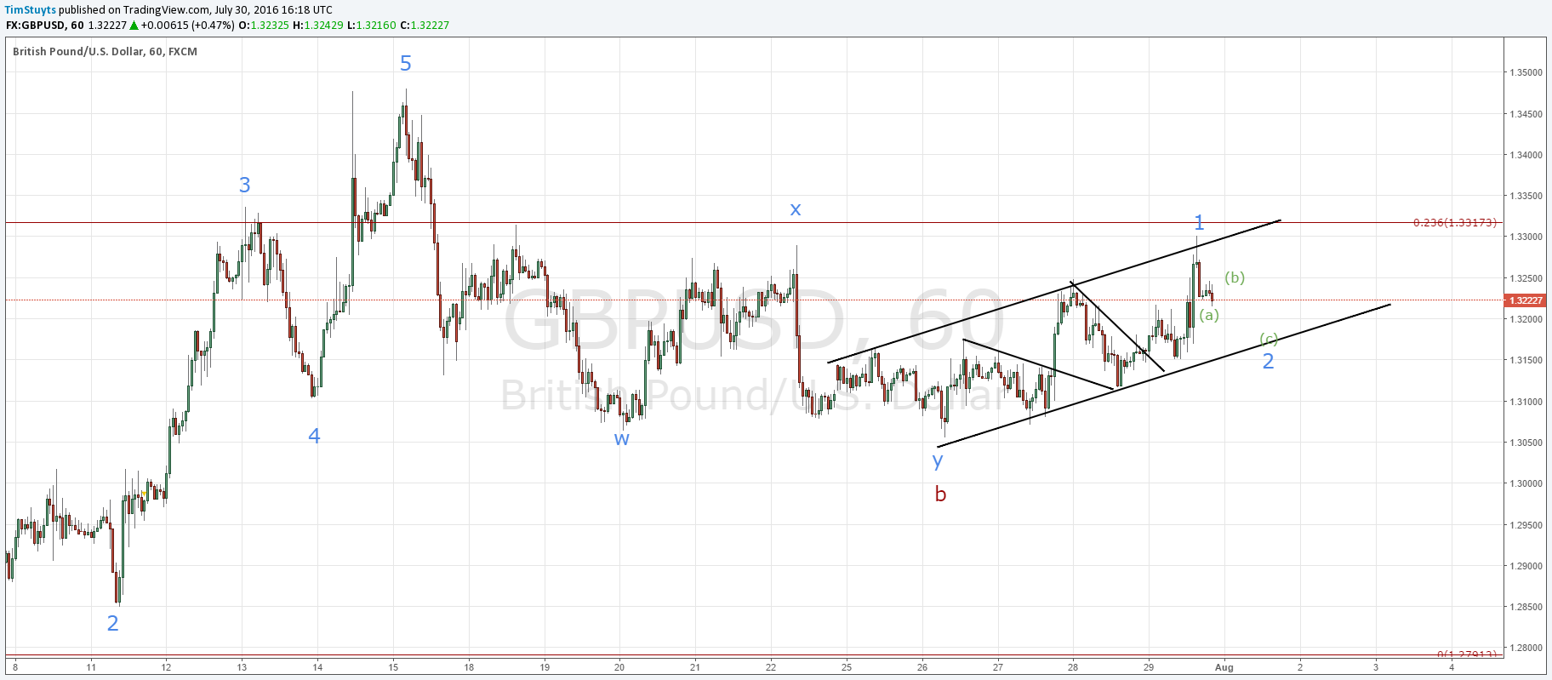Click the O:1.32325 open value in the header
The height and width of the screenshot is (680, 1552).
(264, 26)
